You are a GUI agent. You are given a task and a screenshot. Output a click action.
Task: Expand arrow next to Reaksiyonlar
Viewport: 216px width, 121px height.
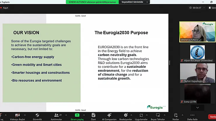click(x=131, y=115)
